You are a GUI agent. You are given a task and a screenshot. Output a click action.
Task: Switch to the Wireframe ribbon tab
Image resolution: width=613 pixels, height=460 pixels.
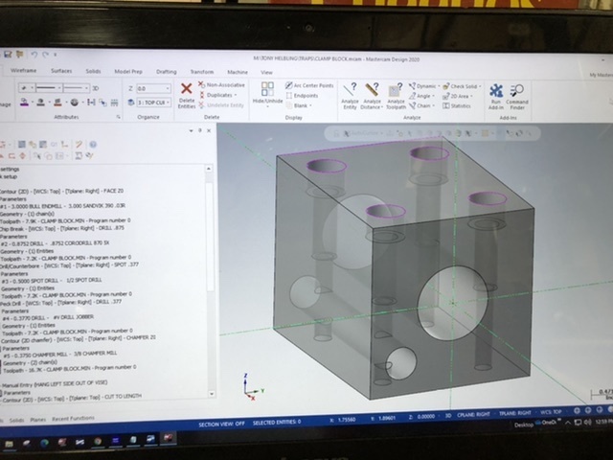coord(24,72)
